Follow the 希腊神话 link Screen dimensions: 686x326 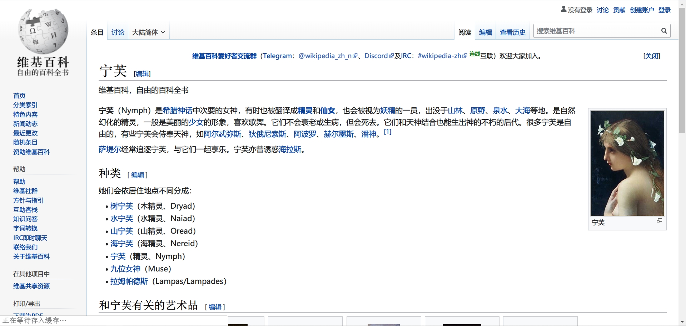click(177, 111)
